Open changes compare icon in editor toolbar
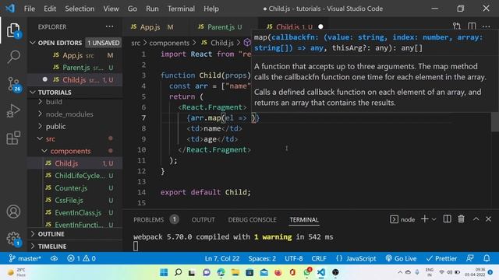499x280 pixels. tap(457, 26)
